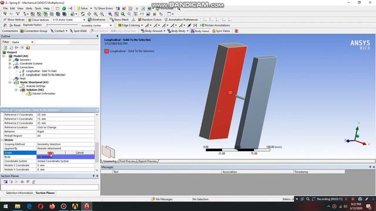Click red Longitudinal legend color swatch
This screenshot has height=211, width=376.
click(106, 51)
